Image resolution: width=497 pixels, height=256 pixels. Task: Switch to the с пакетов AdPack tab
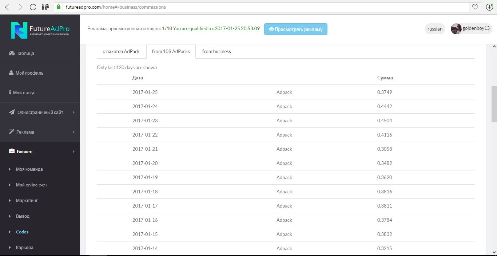pyautogui.click(x=121, y=51)
